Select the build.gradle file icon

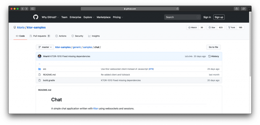pyautogui.click(x=39, y=80)
